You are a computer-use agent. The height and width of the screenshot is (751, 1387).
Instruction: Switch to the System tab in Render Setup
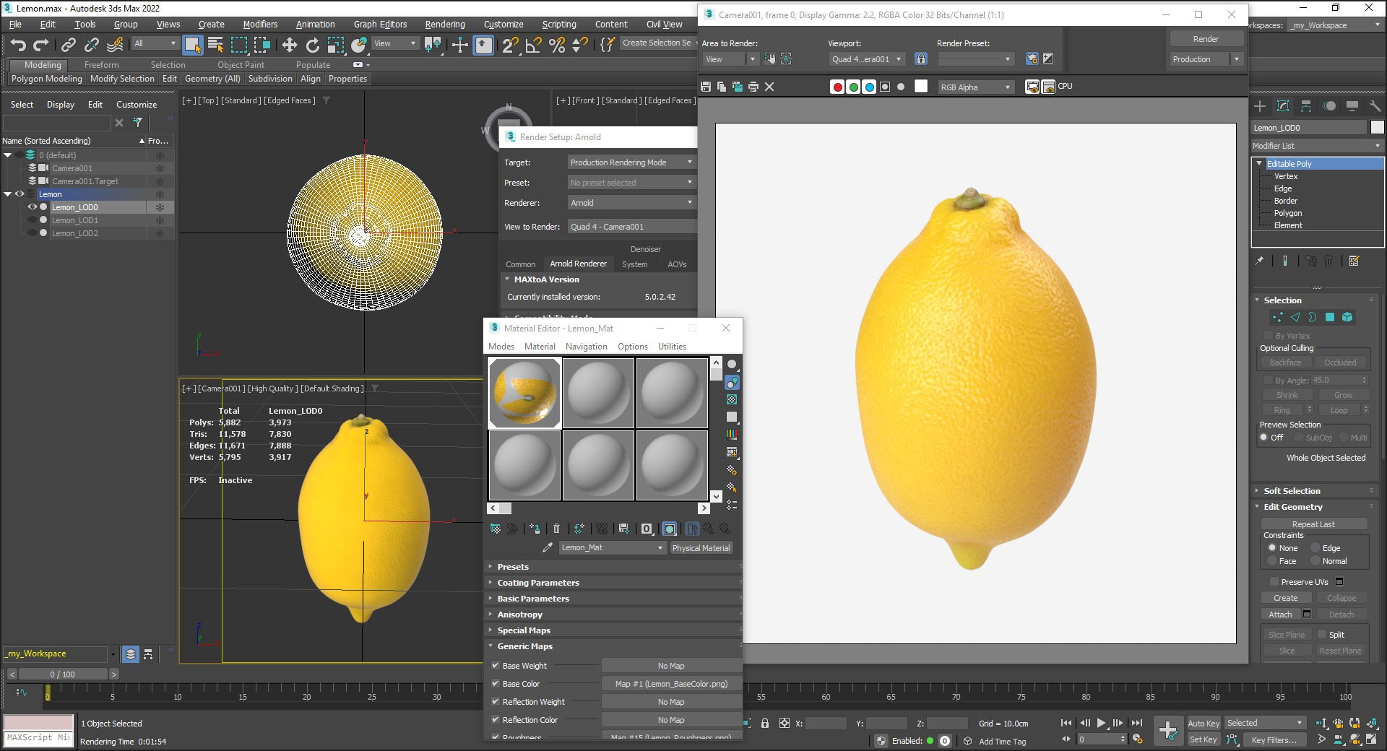click(x=634, y=264)
